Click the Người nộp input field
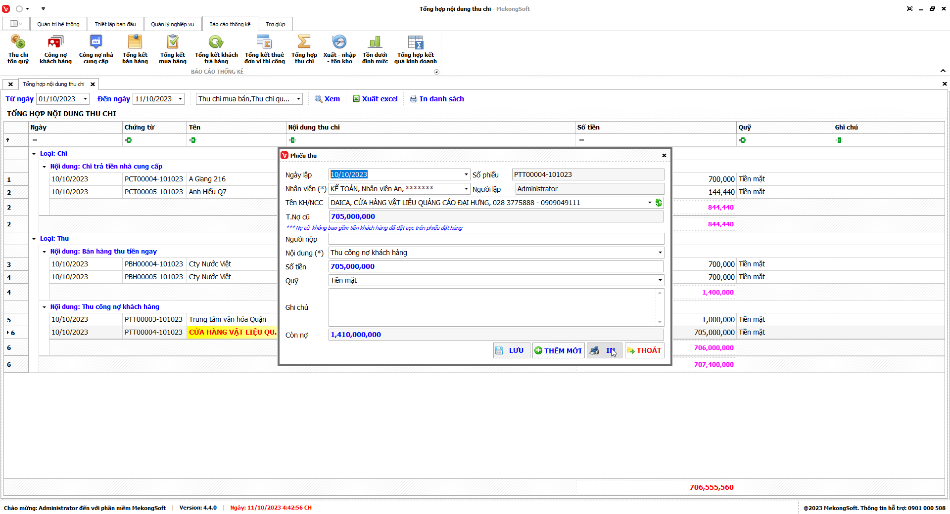The width and height of the screenshot is (950, 514). 496,239
